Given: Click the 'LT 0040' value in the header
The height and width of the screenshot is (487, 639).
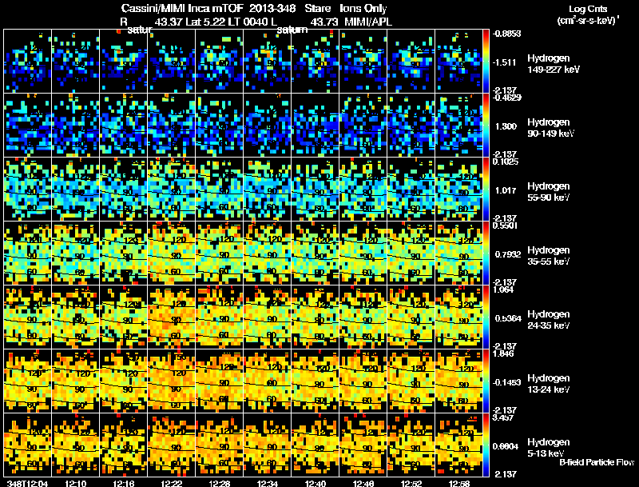Looking at the screenshot, I should click(248, 22).
